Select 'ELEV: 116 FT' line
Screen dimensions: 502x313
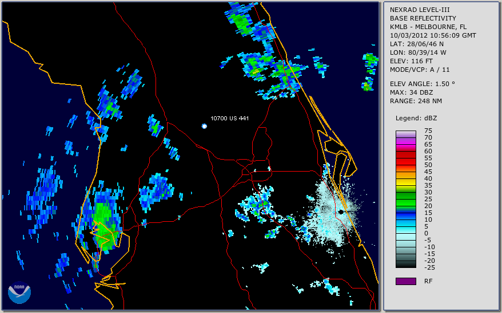click(x=411, y=61)
